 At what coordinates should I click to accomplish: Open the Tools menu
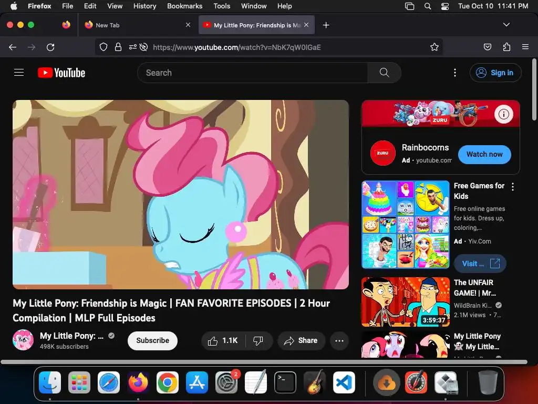tap(222, 6)
